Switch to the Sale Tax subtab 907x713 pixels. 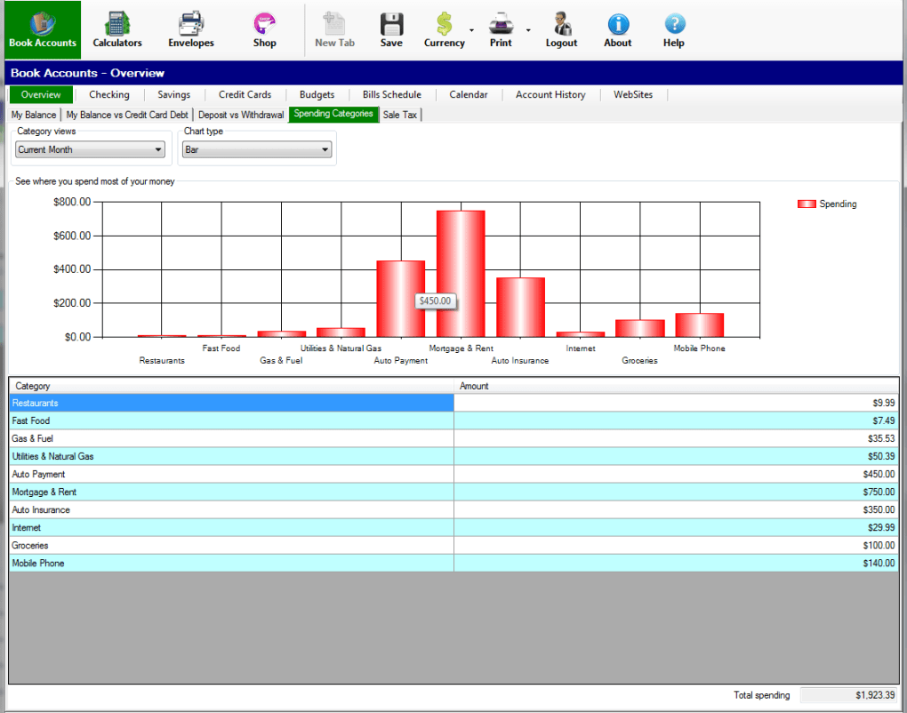(399, 115)
